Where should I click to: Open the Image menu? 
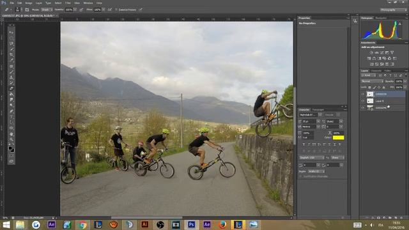[29, 3]
